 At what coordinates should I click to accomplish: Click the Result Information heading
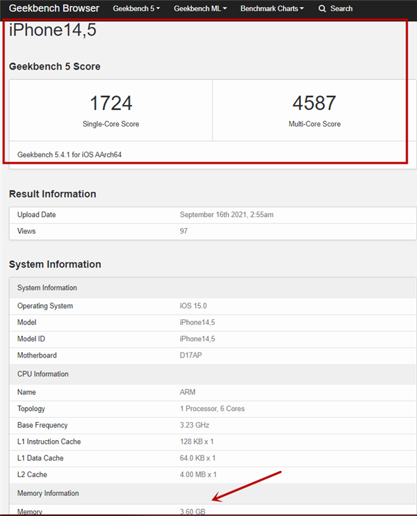[x=53, y=194]
